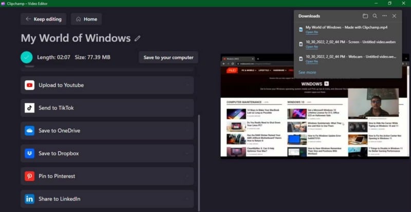Search downloads with the magnifier icon
Image resolution: width=411 pixels, height=212 pixels.
click(375, 16)
